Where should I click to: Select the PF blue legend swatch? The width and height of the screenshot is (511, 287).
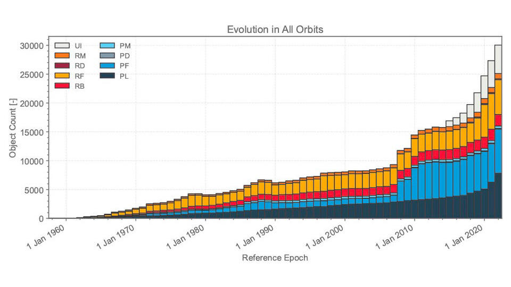[x=107, y=66]
